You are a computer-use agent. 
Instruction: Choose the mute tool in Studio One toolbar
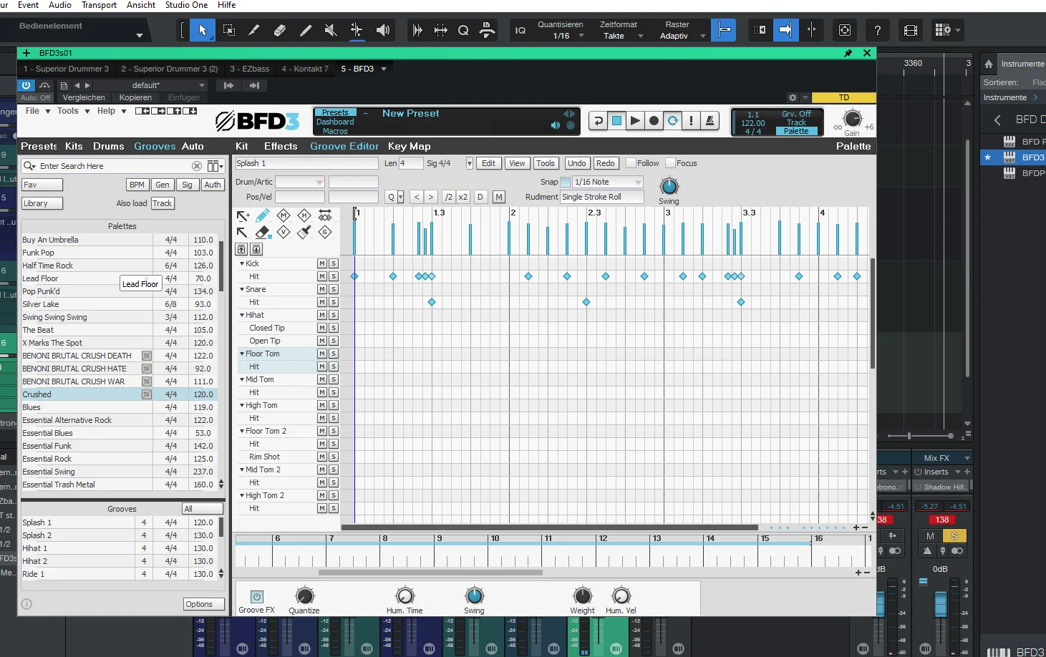click(330, 30)
